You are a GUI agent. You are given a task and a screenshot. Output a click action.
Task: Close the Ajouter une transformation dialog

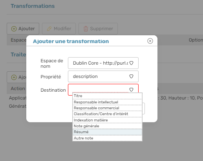point(150,41)
